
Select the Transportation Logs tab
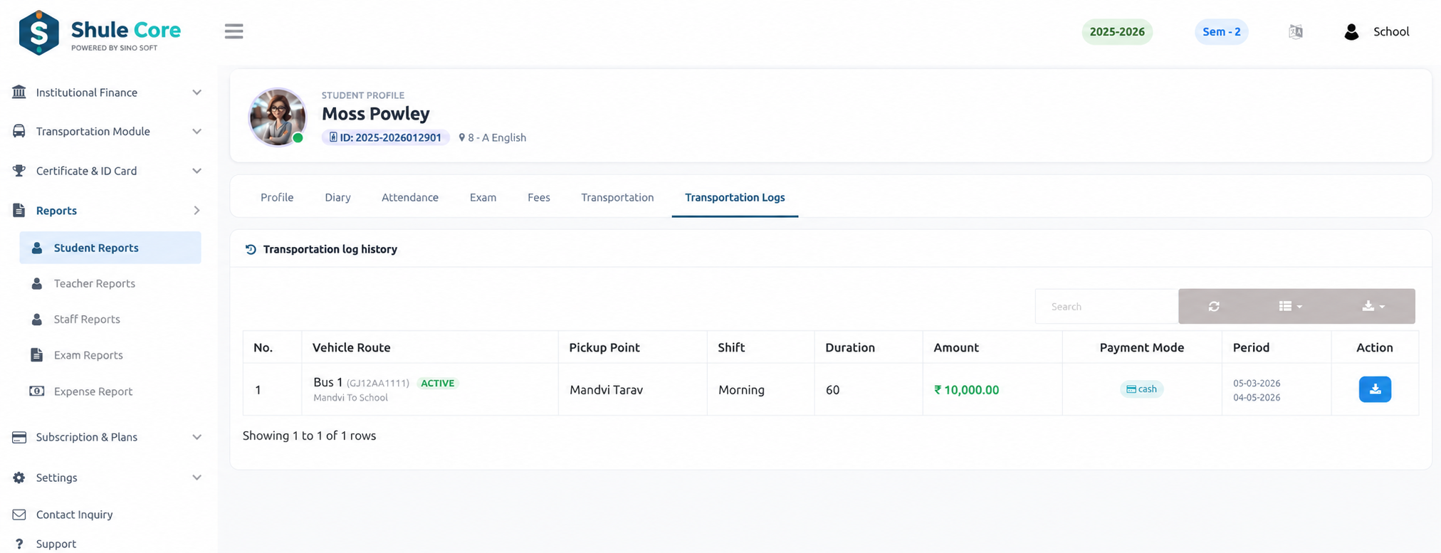coord(735,197)
